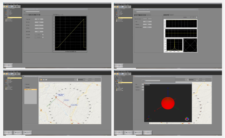The height and width of the screenshot is (138, 225).
Task: Pause the scenario playback above the map
Action: 44,80
